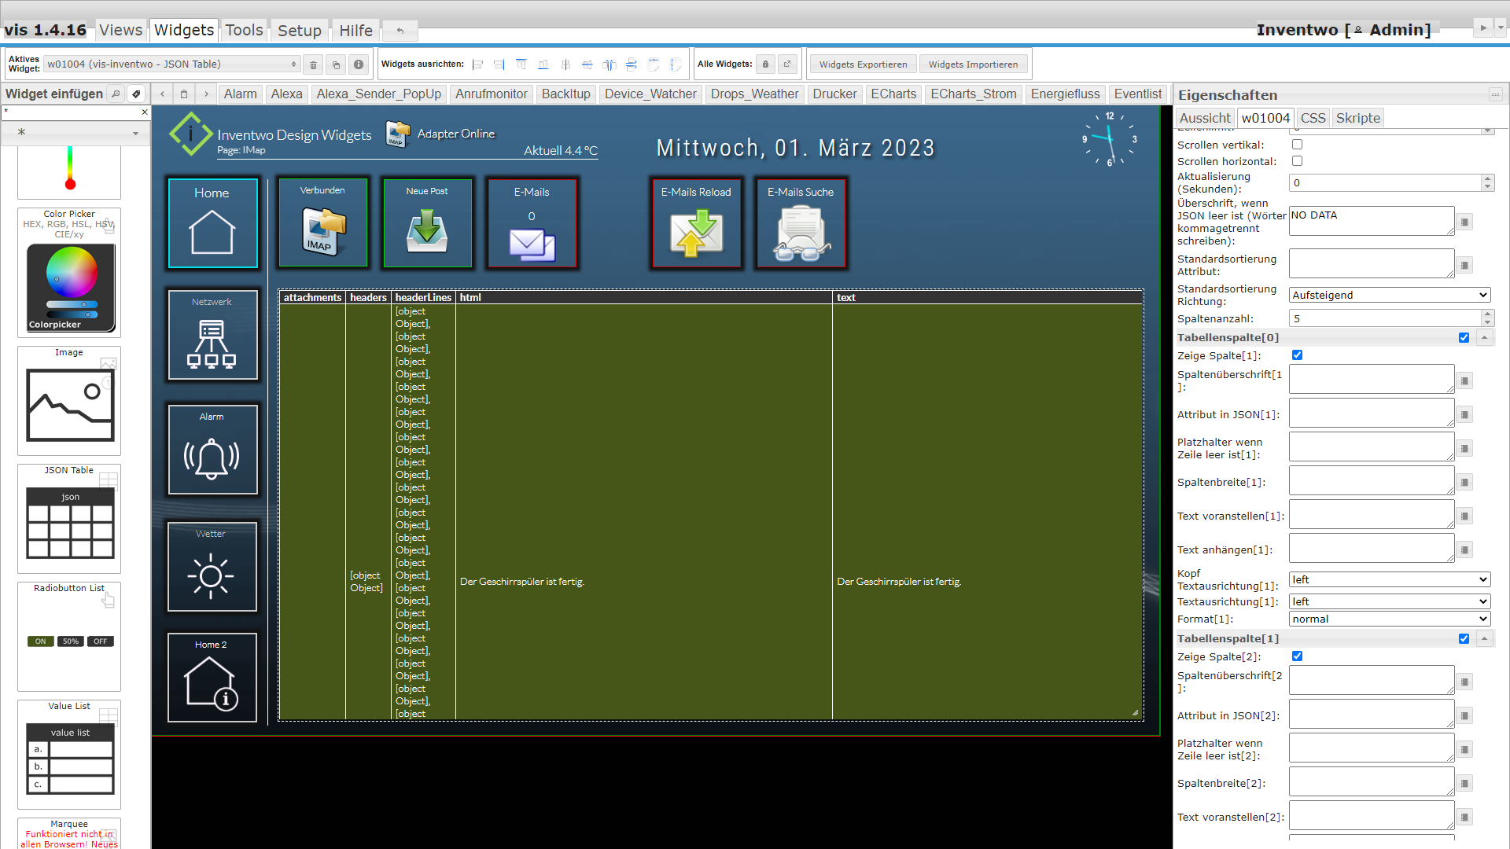Click the E-Mails Reload tile
Image resolution: width=1510 pixels, height=849 pixels.
[696, 223]
